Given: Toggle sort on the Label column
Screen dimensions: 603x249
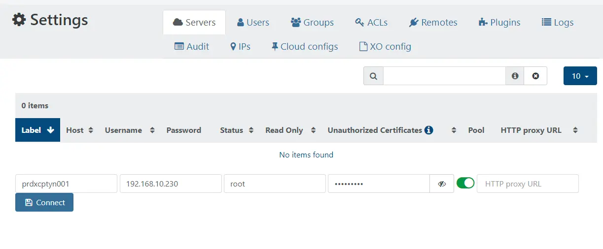Looking at the screenshot, I should pos(37,130).
